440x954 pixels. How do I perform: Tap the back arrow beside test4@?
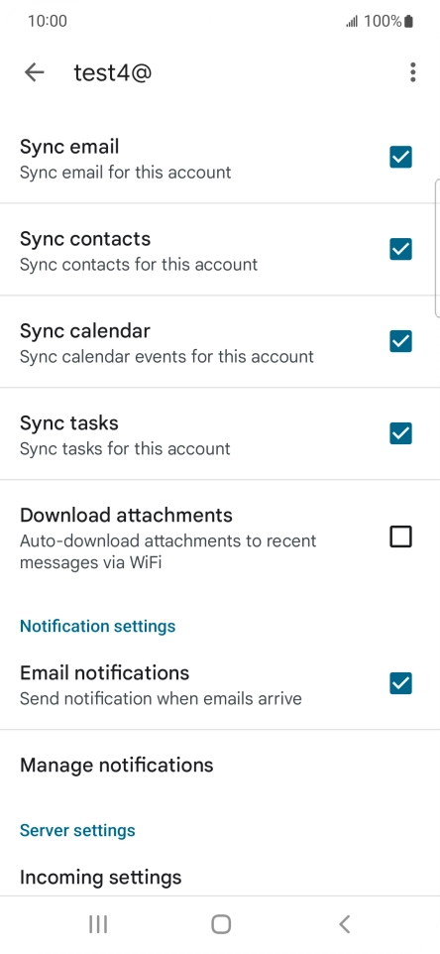35,72
